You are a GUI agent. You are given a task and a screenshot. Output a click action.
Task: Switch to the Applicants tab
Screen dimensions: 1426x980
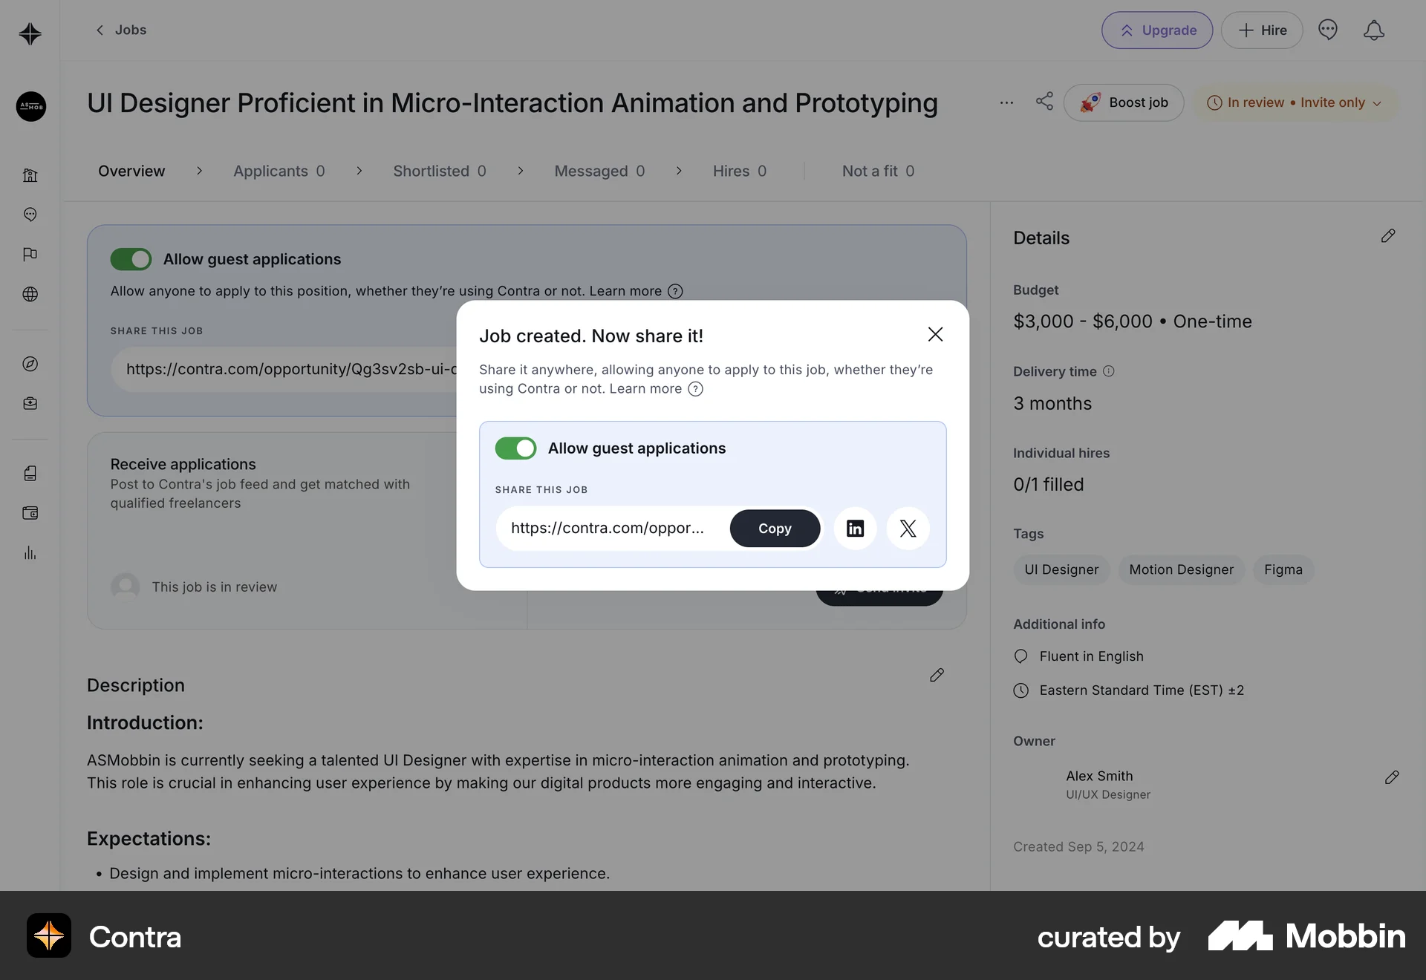pyautogui.click(x=279, y=171)
